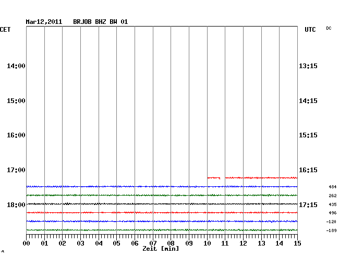This screenshot has width=339, height=257.
Task: Click minute tick label 08
Action: (x=171, y=243)
